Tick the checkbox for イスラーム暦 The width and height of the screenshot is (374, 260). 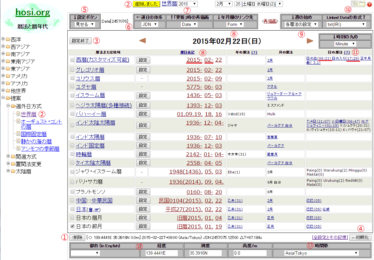(x=72, y=96)
